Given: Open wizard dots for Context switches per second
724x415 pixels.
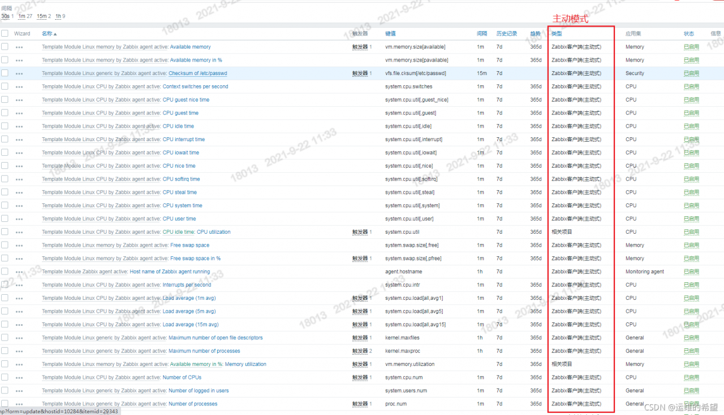Looking at the screenshot, I should click(x=19, y=87).
